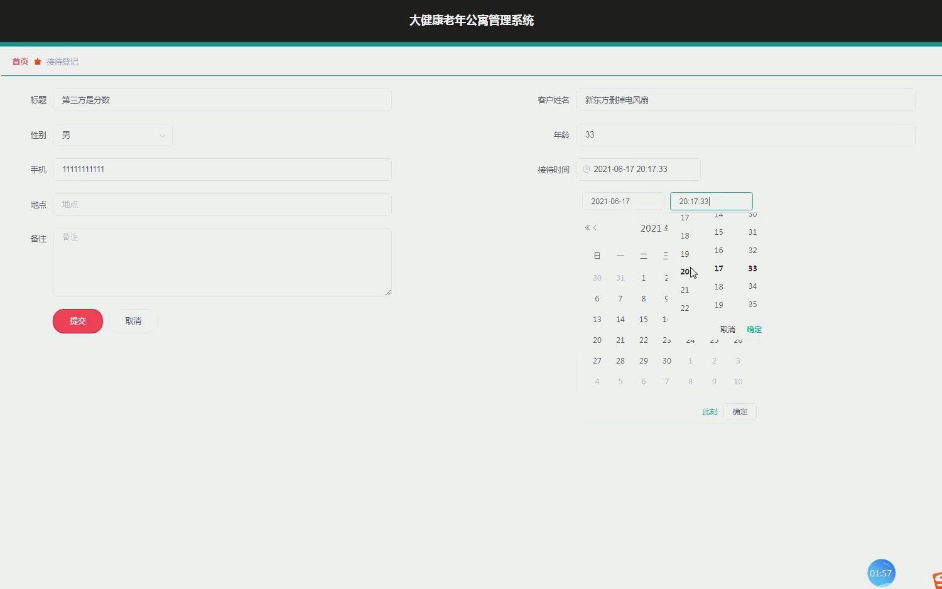This screenshot has width=942, height=589.
Task: Pick day 7 in the calendar
Action: tap(620, 299)
